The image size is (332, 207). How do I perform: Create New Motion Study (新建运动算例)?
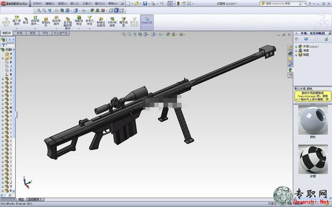point(101,22)
